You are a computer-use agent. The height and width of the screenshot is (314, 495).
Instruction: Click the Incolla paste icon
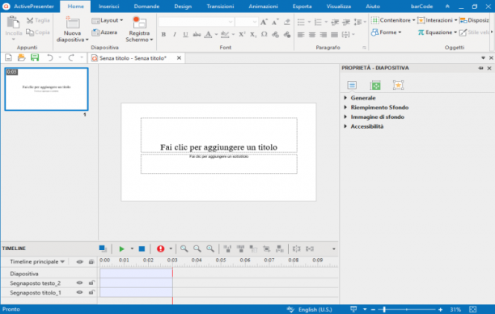click(13, 22)
